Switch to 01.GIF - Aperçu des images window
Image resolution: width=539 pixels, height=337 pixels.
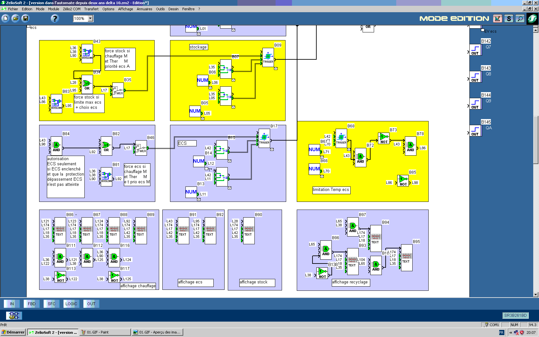click(157, 332)
